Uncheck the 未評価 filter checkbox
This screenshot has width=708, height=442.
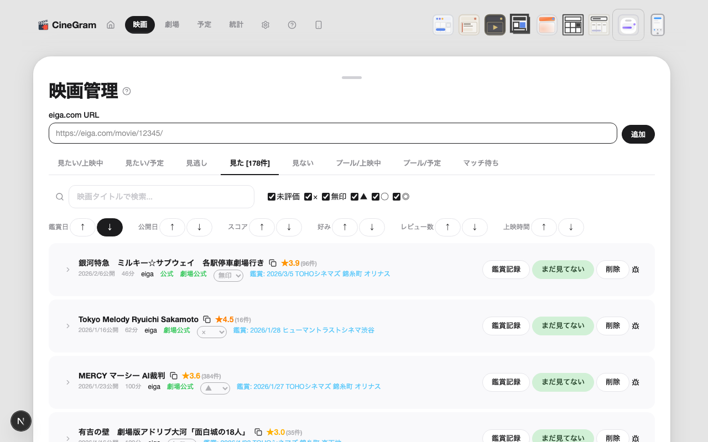click(x=272, y=197)
